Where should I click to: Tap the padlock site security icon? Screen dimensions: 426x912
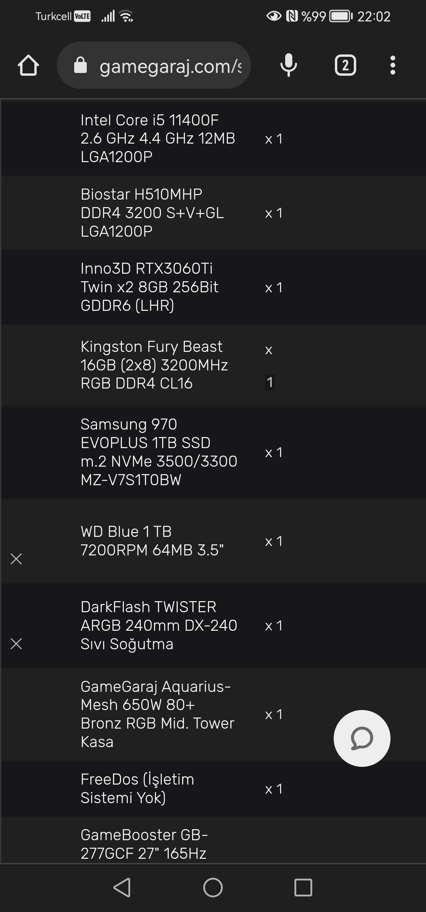[80, 65]
